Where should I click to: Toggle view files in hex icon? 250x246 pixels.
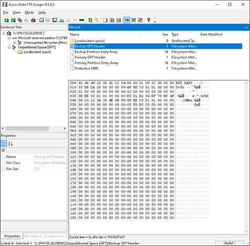click(x=140, y=20)
